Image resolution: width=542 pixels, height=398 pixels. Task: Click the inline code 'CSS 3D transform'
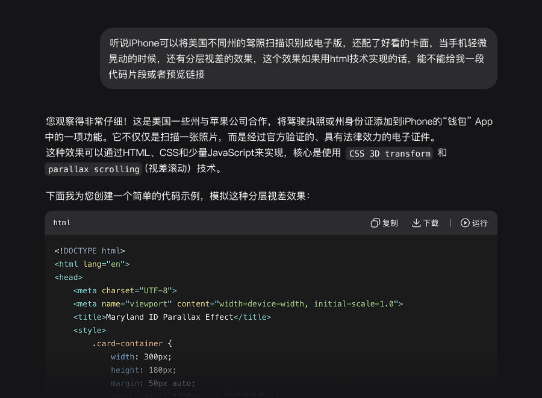tap(390, 154)
